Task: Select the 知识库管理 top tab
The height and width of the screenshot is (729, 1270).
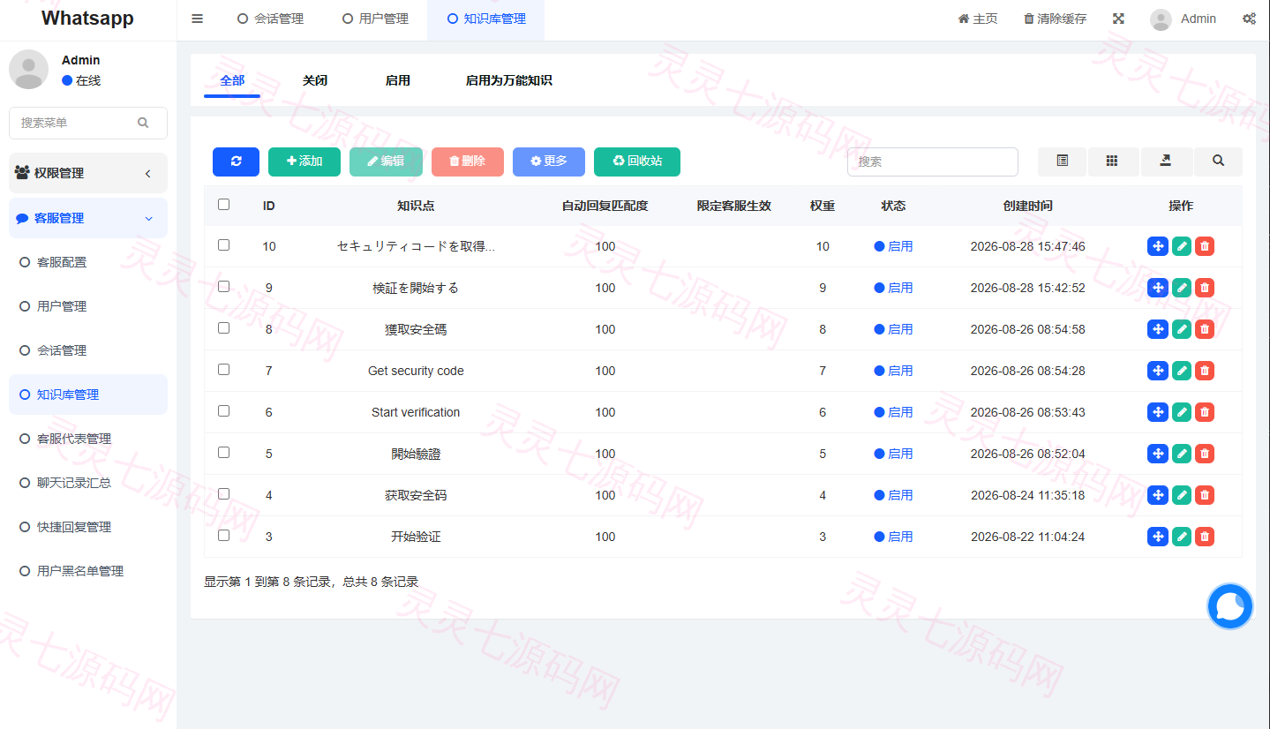Action: click(x=485, y=19)
